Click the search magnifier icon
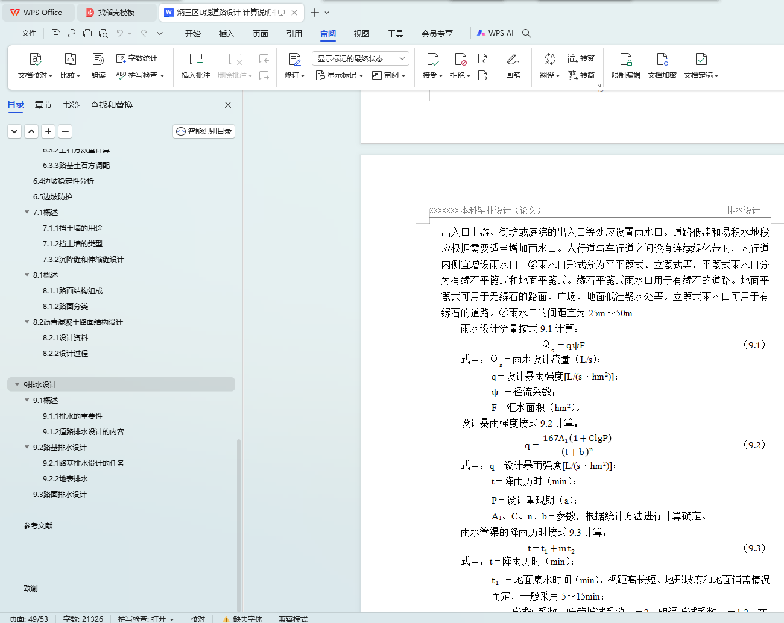784x623 pixels. [x=526, y=33]
